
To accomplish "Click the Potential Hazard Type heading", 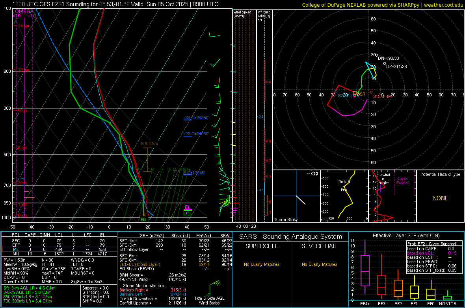I will pos(440,174).
